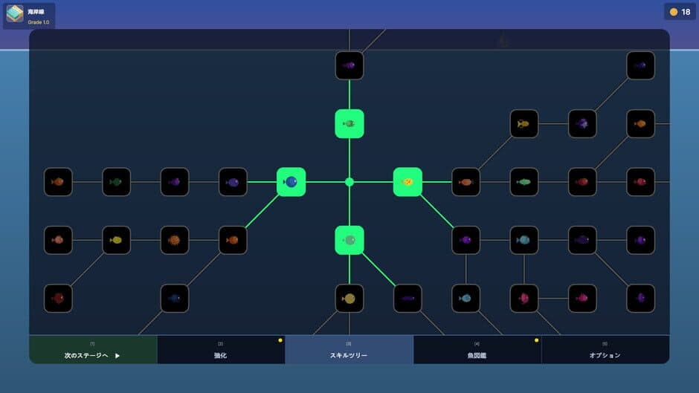The width and height of the screenshot is (699, 393).
Task: Open the 強化 upgrade tab
Action: point(221,350)
